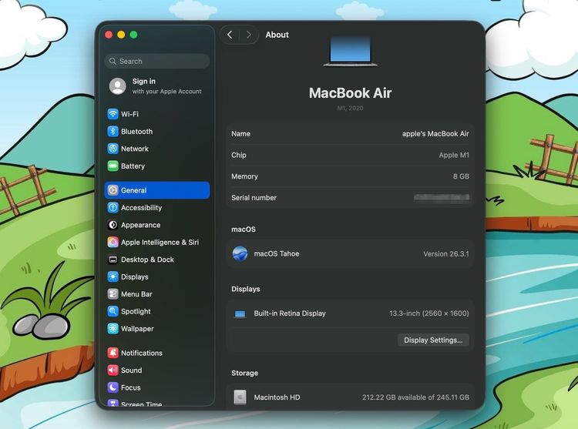This screenshot has width=578, height=429.
Task: Close the window with the red button
Action: coord(109,35)
